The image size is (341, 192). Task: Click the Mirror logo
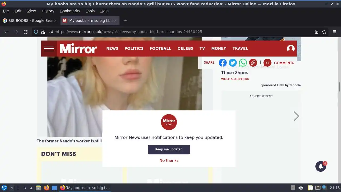coord(78,49)
